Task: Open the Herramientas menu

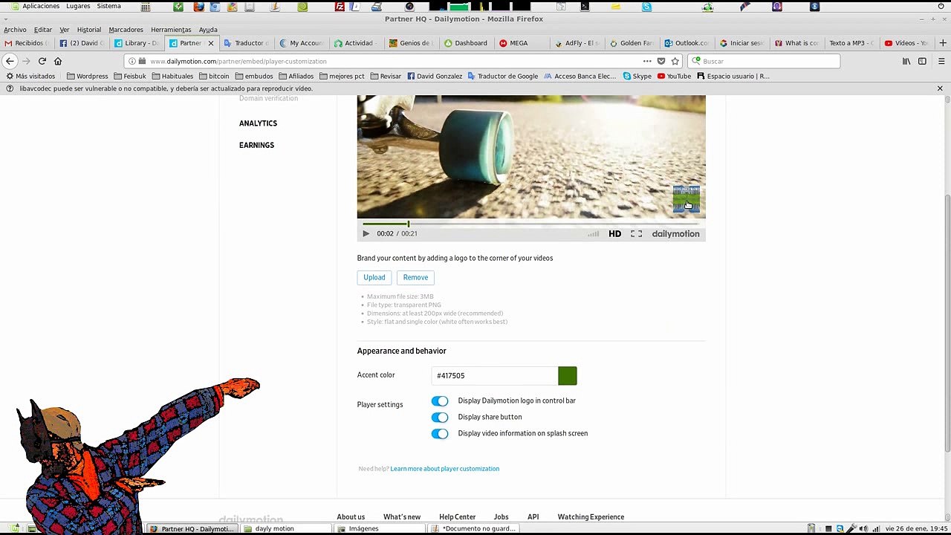Action: (x=171, y=30)
